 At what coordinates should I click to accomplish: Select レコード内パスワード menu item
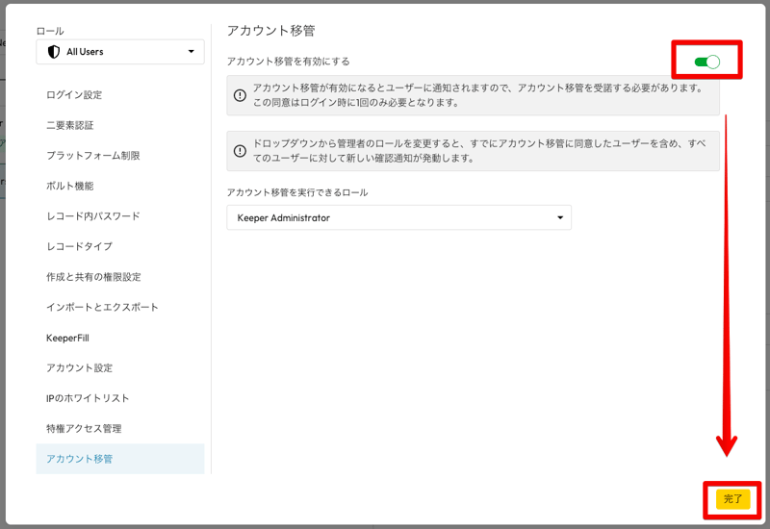92,216
